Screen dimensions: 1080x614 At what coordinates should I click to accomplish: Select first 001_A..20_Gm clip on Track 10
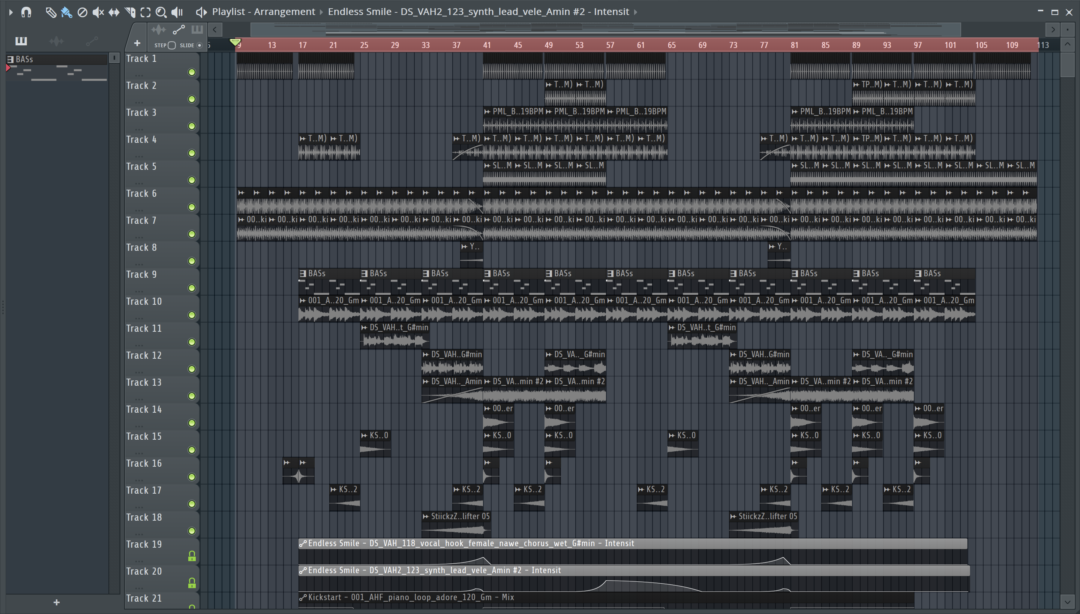click(x=329, y=309)
